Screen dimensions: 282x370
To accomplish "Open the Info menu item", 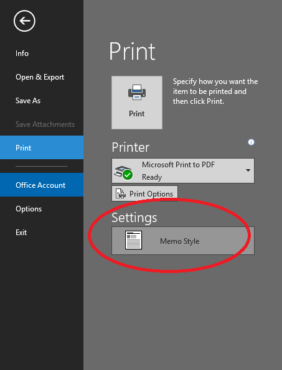I will (x=22, y=53).
